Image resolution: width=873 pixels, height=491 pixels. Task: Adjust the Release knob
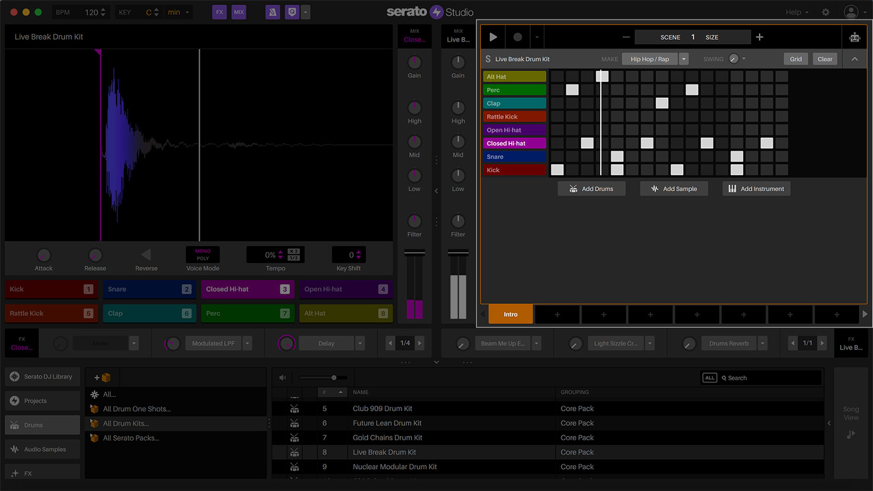[95, 255]
